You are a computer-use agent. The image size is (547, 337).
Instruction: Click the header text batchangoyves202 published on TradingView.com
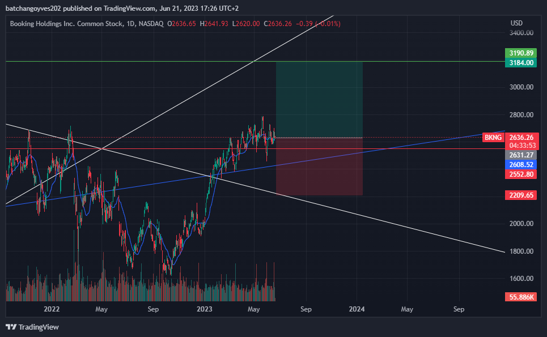80,8
